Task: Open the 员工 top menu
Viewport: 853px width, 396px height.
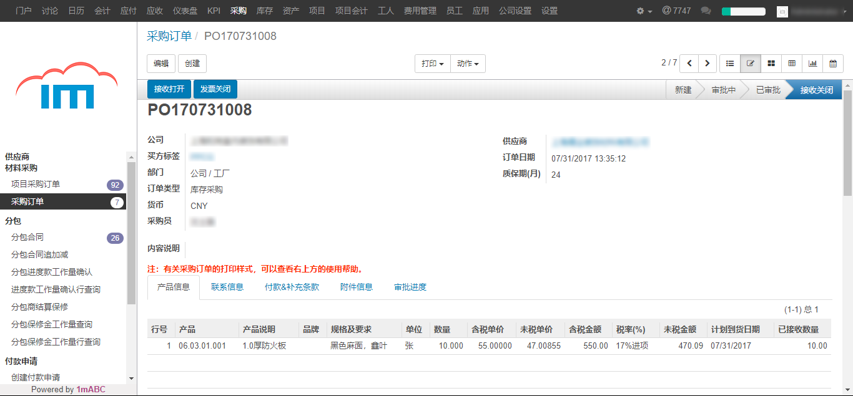Action: [x=455, y=11]
